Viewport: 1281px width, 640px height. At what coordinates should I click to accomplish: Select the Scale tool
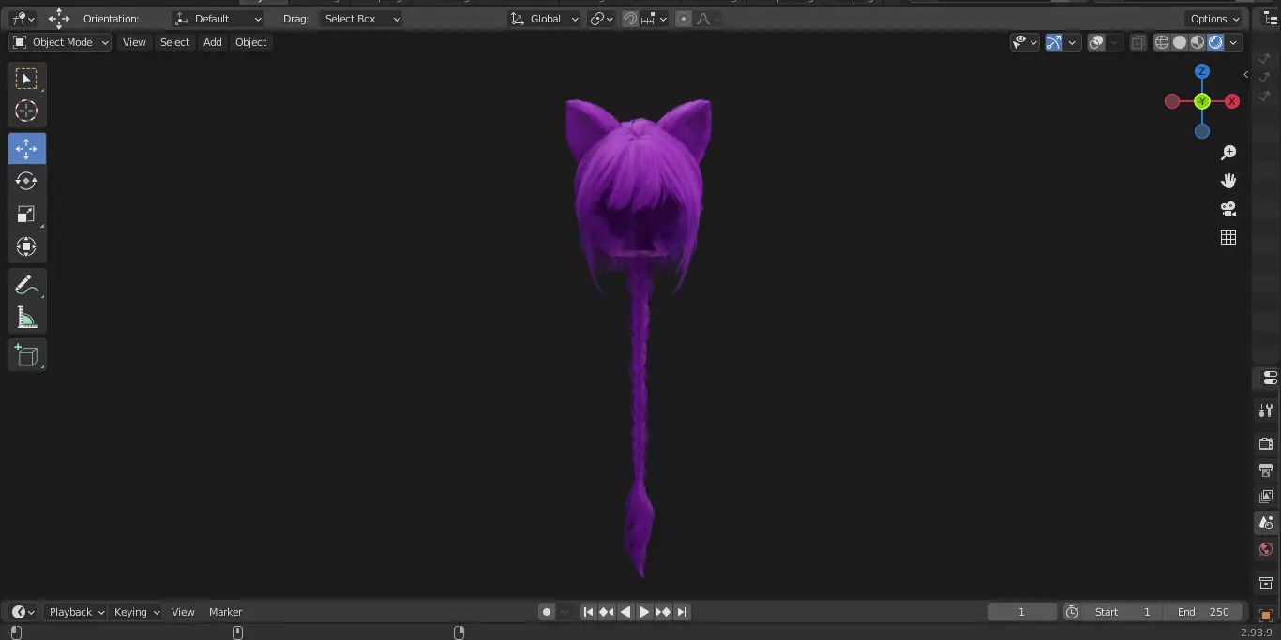click(26, 214)
